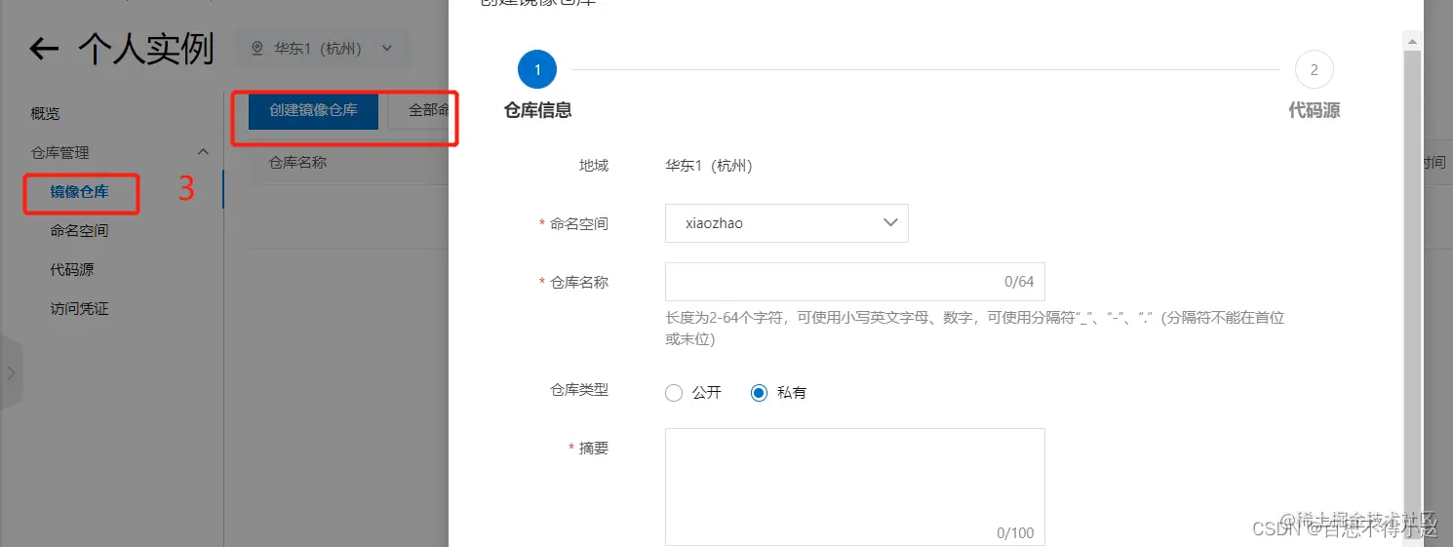This screenshot has width=1453, height=547.
Task: Expand the sidebar with the left-edge chevron handle
Action: pyautogui.click(x=11, y=372)
